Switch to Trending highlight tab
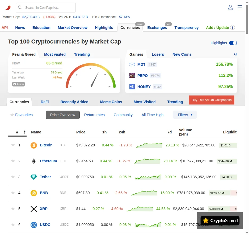This screenshot has width=249, height=235. pyautogui.click(x=82, y=54)
